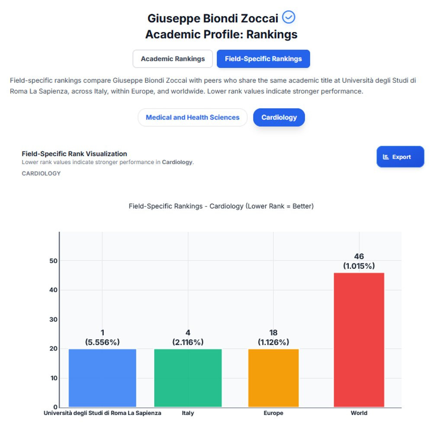Screen dimensions: 436x431
Task: Open the Academic Rankings tab
Action: pyautogui.click(x=173, y=59)
